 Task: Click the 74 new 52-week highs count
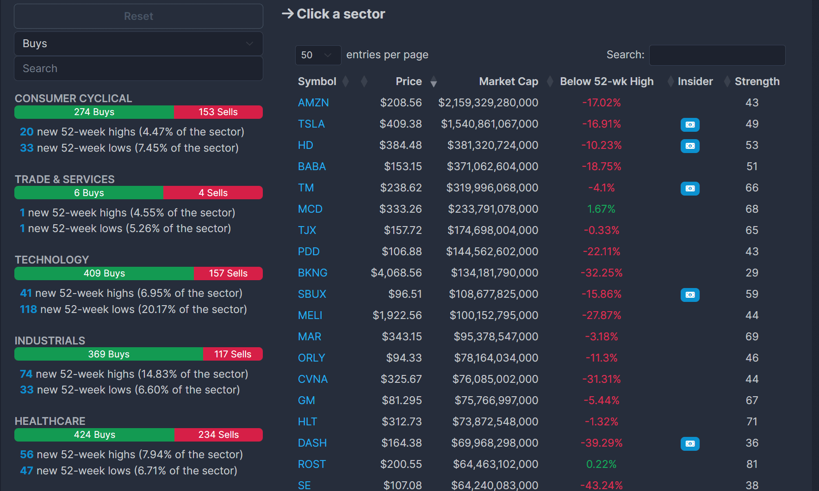(26, 374)
